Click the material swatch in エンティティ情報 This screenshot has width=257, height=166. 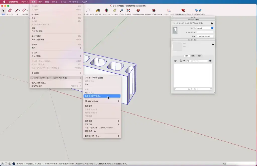[x=175, y=30]
